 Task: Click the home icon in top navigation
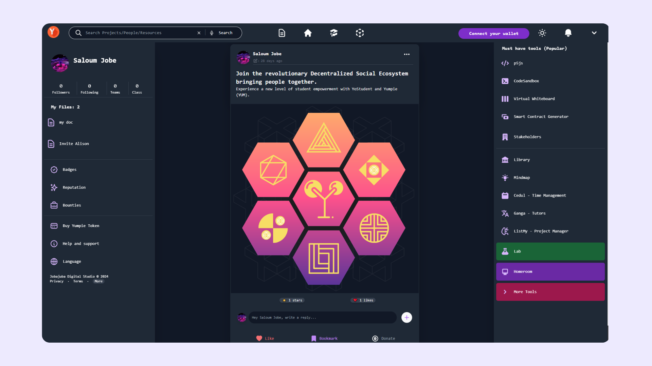coord(308,33)
